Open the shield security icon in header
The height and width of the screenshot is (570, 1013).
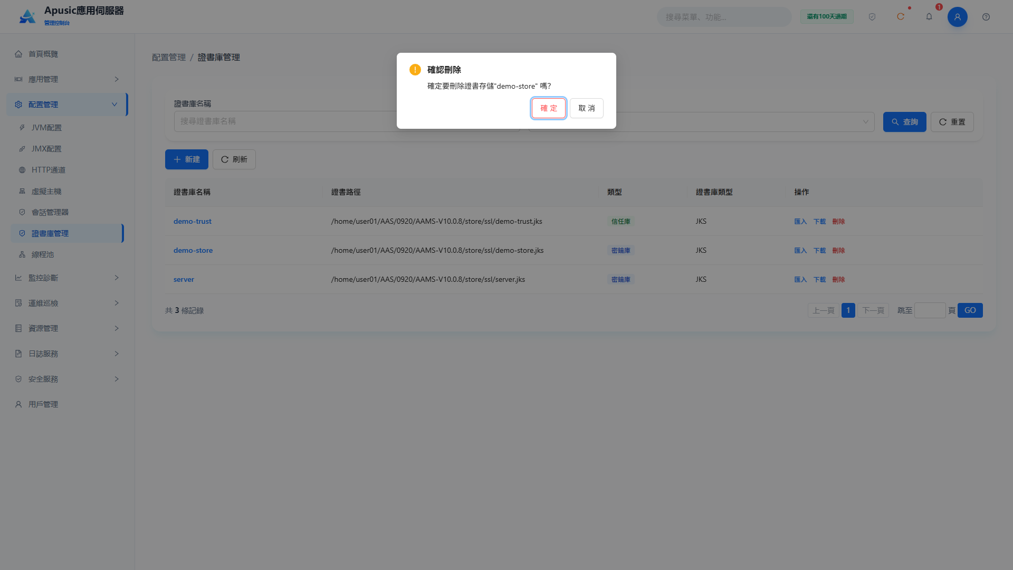click(872, 17)
